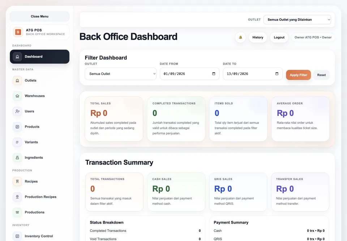Select the Ingredients menu label
Image resolution: width=347 pixels, height=241 pixels.
point(34,158)
